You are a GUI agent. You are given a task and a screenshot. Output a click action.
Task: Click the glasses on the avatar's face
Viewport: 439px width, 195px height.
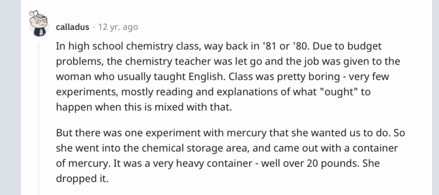coord(40,21)
